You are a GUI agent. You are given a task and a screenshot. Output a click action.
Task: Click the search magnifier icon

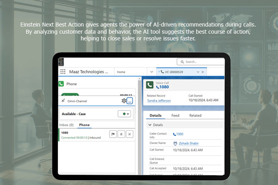pyautogui.click(x=182, y=62)
